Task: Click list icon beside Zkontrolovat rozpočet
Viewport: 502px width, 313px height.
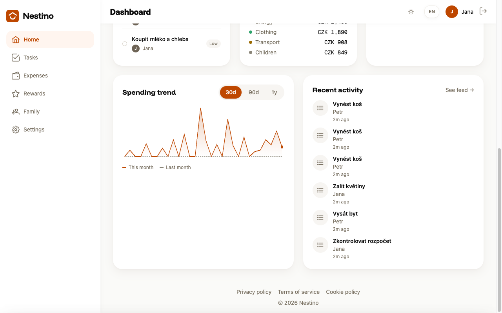Action: [320, 245]
